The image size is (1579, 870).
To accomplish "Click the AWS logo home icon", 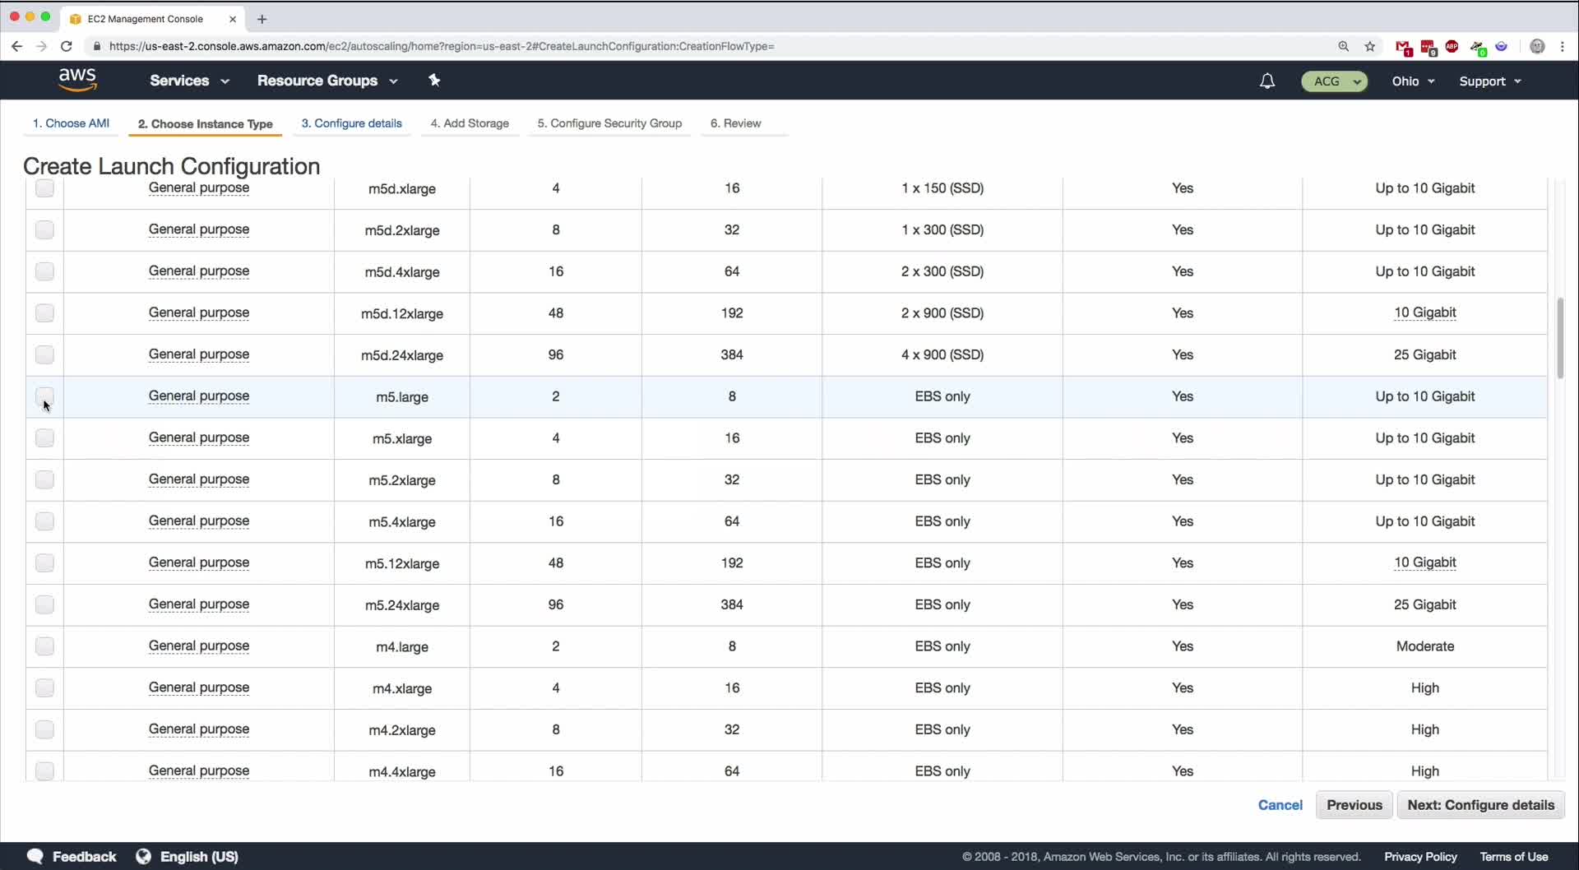I will click(78, 80).
